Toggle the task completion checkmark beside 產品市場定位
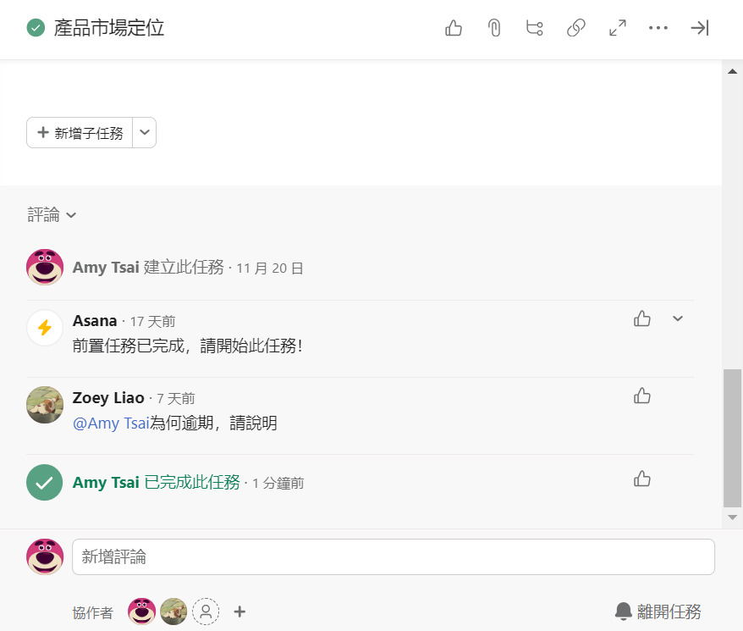 click(x=36, y=28)
